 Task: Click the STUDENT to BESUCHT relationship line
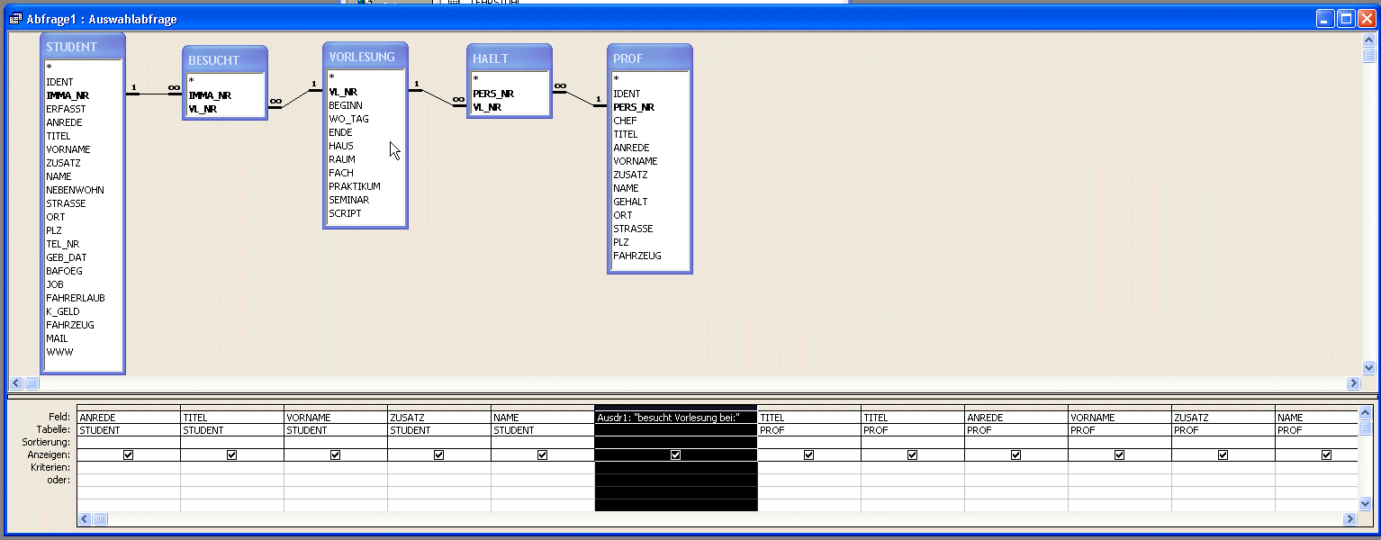(153, 94)
